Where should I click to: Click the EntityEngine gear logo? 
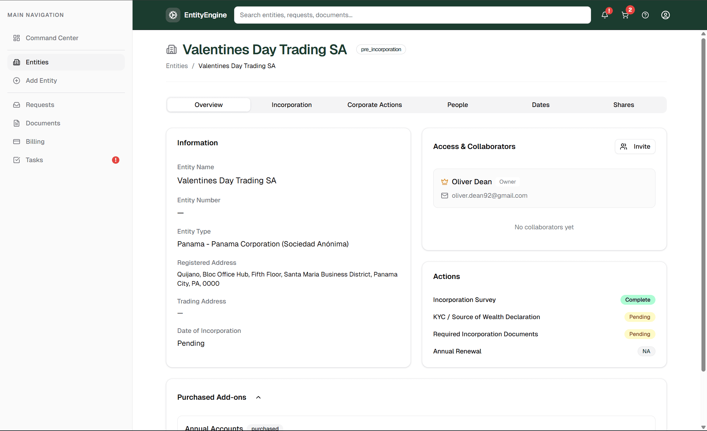(173, 15)
